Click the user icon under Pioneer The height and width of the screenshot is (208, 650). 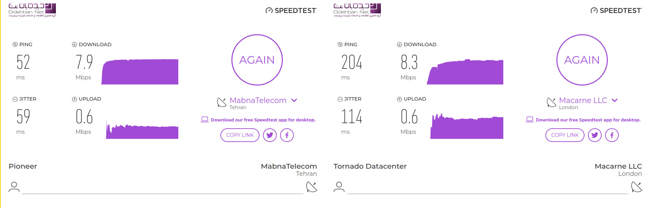14,187
